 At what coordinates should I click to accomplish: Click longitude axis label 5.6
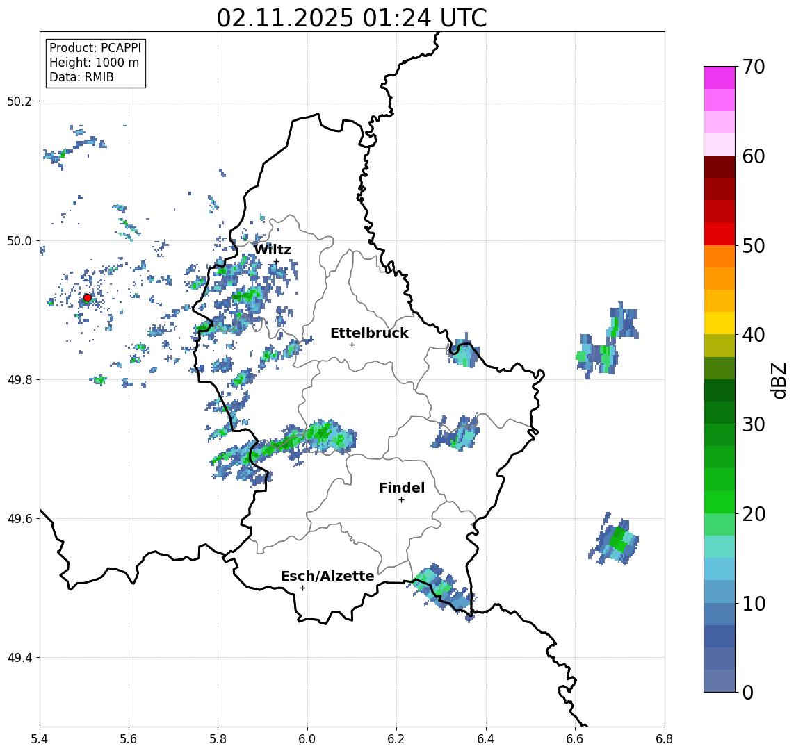pos(129,739)
